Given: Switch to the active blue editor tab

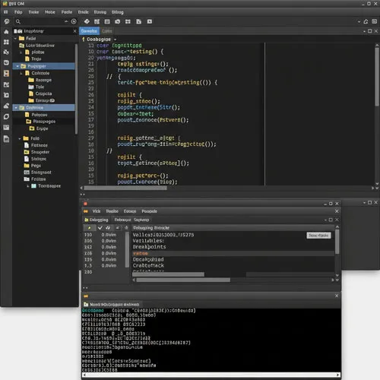Looking at the screenshot, I should [89, 31].
